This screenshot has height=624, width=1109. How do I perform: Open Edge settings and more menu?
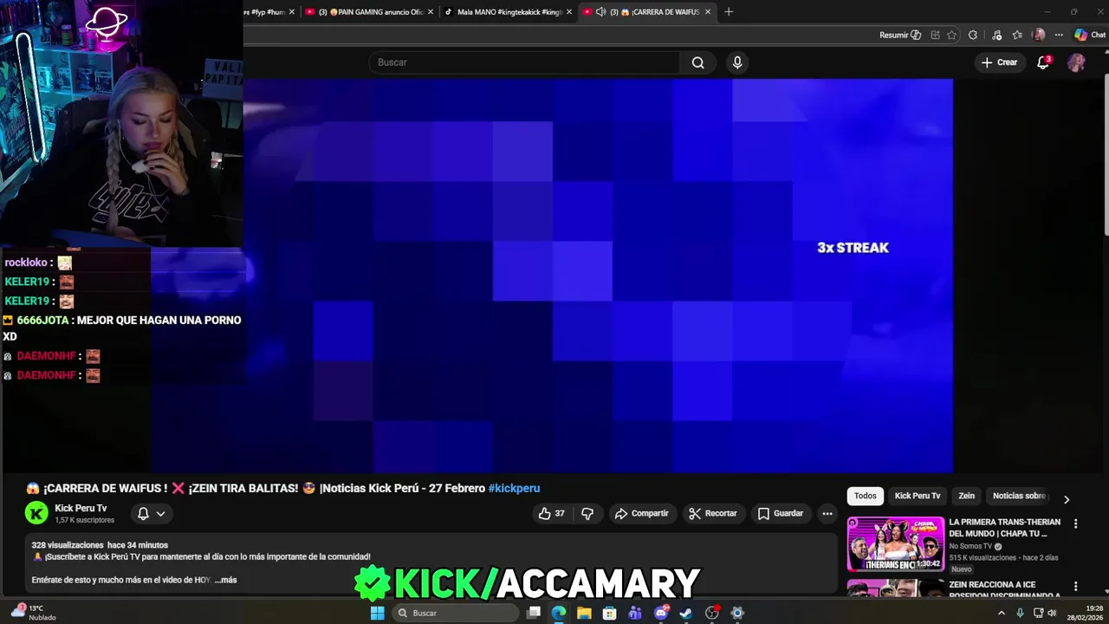click(1059, 36)
